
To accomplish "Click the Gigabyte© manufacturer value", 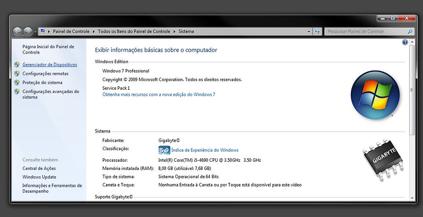I will click(x=169, y=140).
